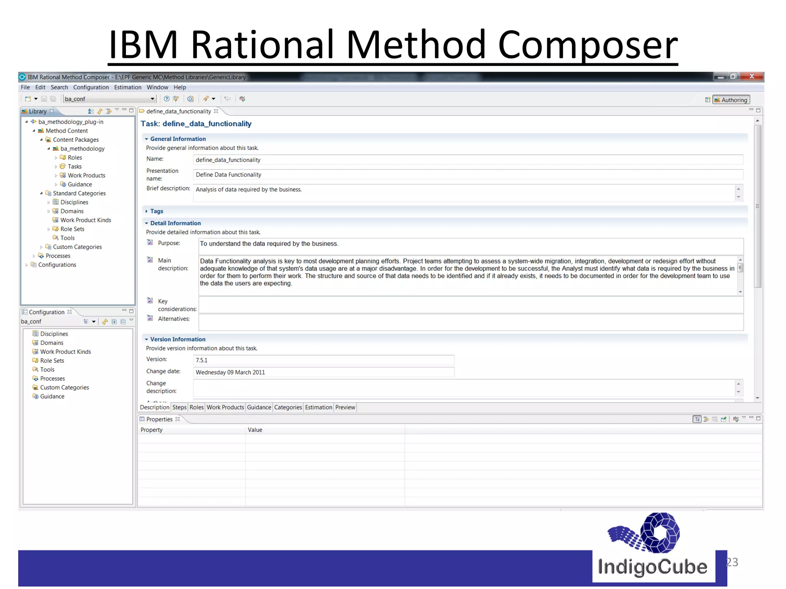Expand the Tags section
Screen dimensions: 786x589
pos(147,211)
